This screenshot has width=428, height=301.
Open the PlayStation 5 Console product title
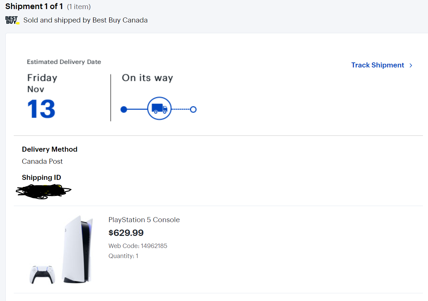click(x=144, y=220)
